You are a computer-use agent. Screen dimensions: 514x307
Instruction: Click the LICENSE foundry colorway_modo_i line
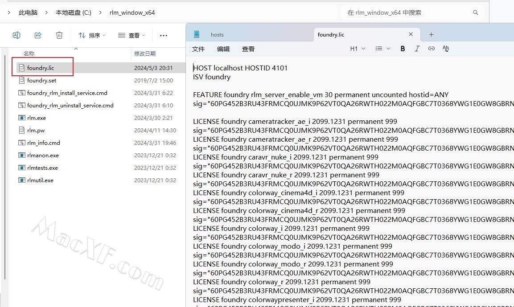[x=293, y=246]
